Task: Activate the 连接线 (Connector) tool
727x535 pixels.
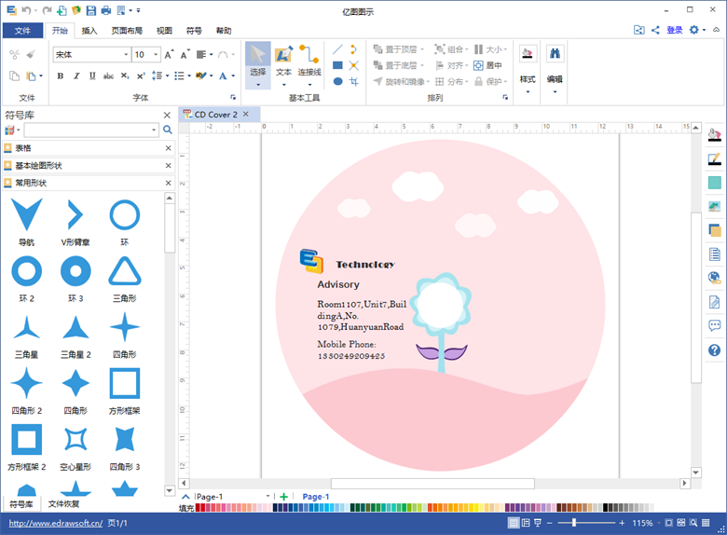Action: 309,63
